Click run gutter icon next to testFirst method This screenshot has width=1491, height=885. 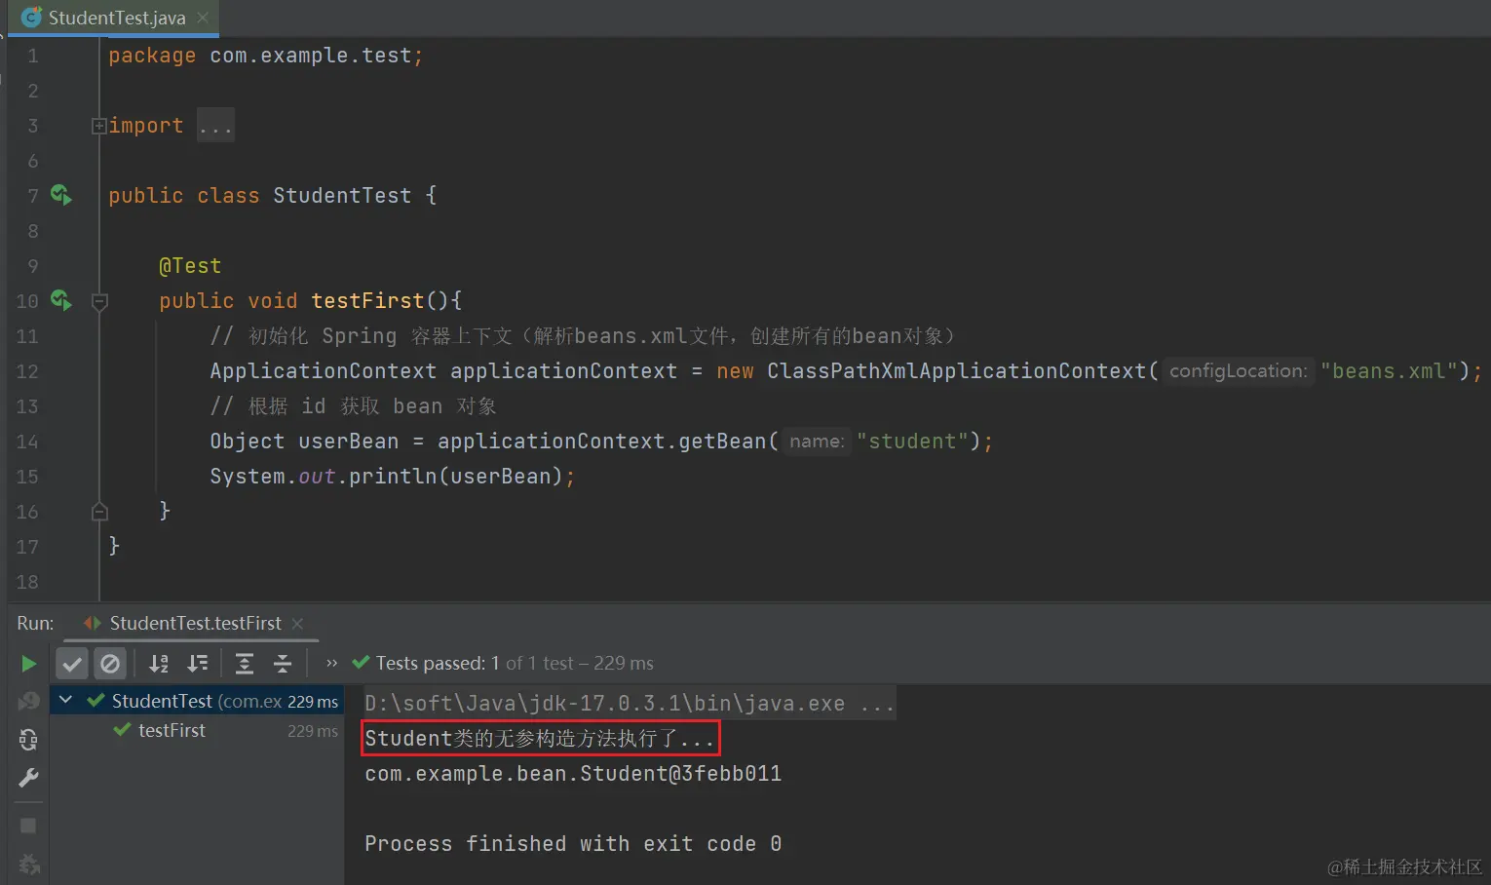point(61,300)
